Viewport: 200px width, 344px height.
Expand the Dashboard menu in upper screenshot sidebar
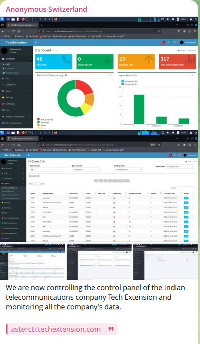point(17,59)
